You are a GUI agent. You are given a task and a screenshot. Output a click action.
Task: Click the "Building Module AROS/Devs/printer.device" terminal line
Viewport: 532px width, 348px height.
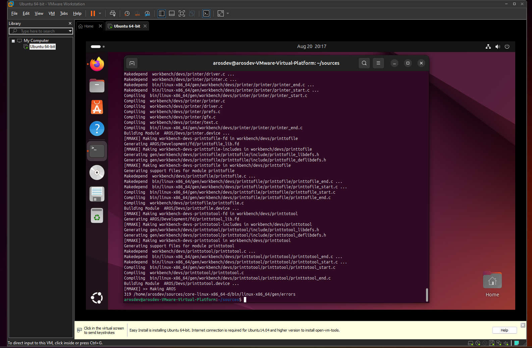[x=177, y=133]
